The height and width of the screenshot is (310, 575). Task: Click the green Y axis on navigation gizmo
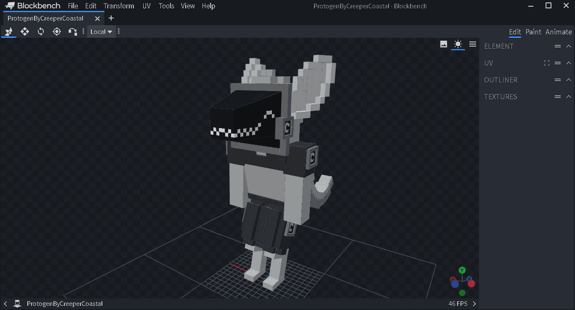(462, 270)
